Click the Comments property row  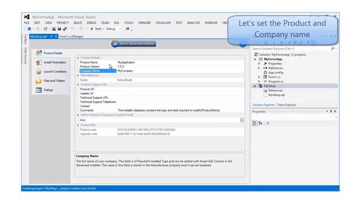162,110
